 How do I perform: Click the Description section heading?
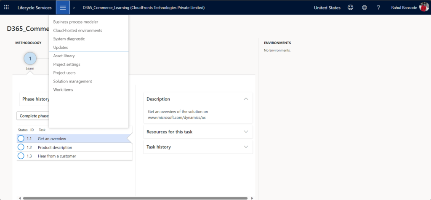point(158,99)
